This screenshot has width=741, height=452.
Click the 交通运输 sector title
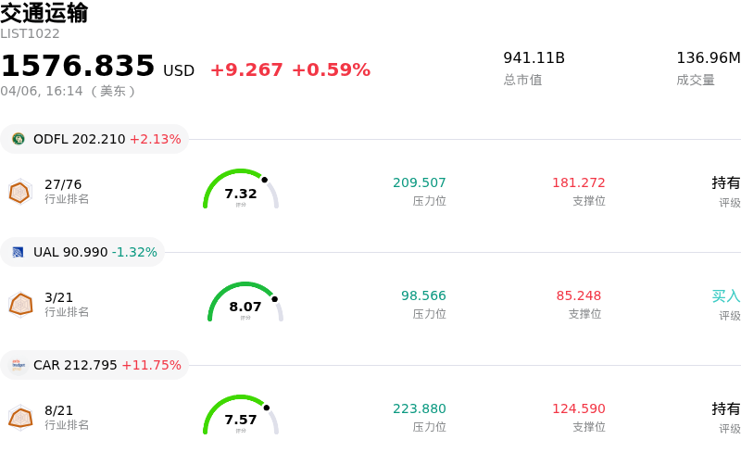coord(44,13)
